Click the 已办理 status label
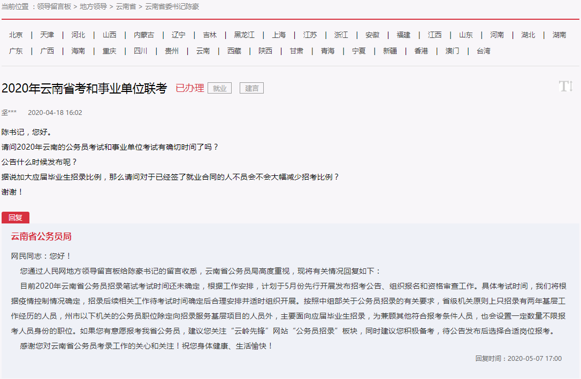The height and width of the screenshot is (379, 581). pyautogui.click(x=189, y=88)
